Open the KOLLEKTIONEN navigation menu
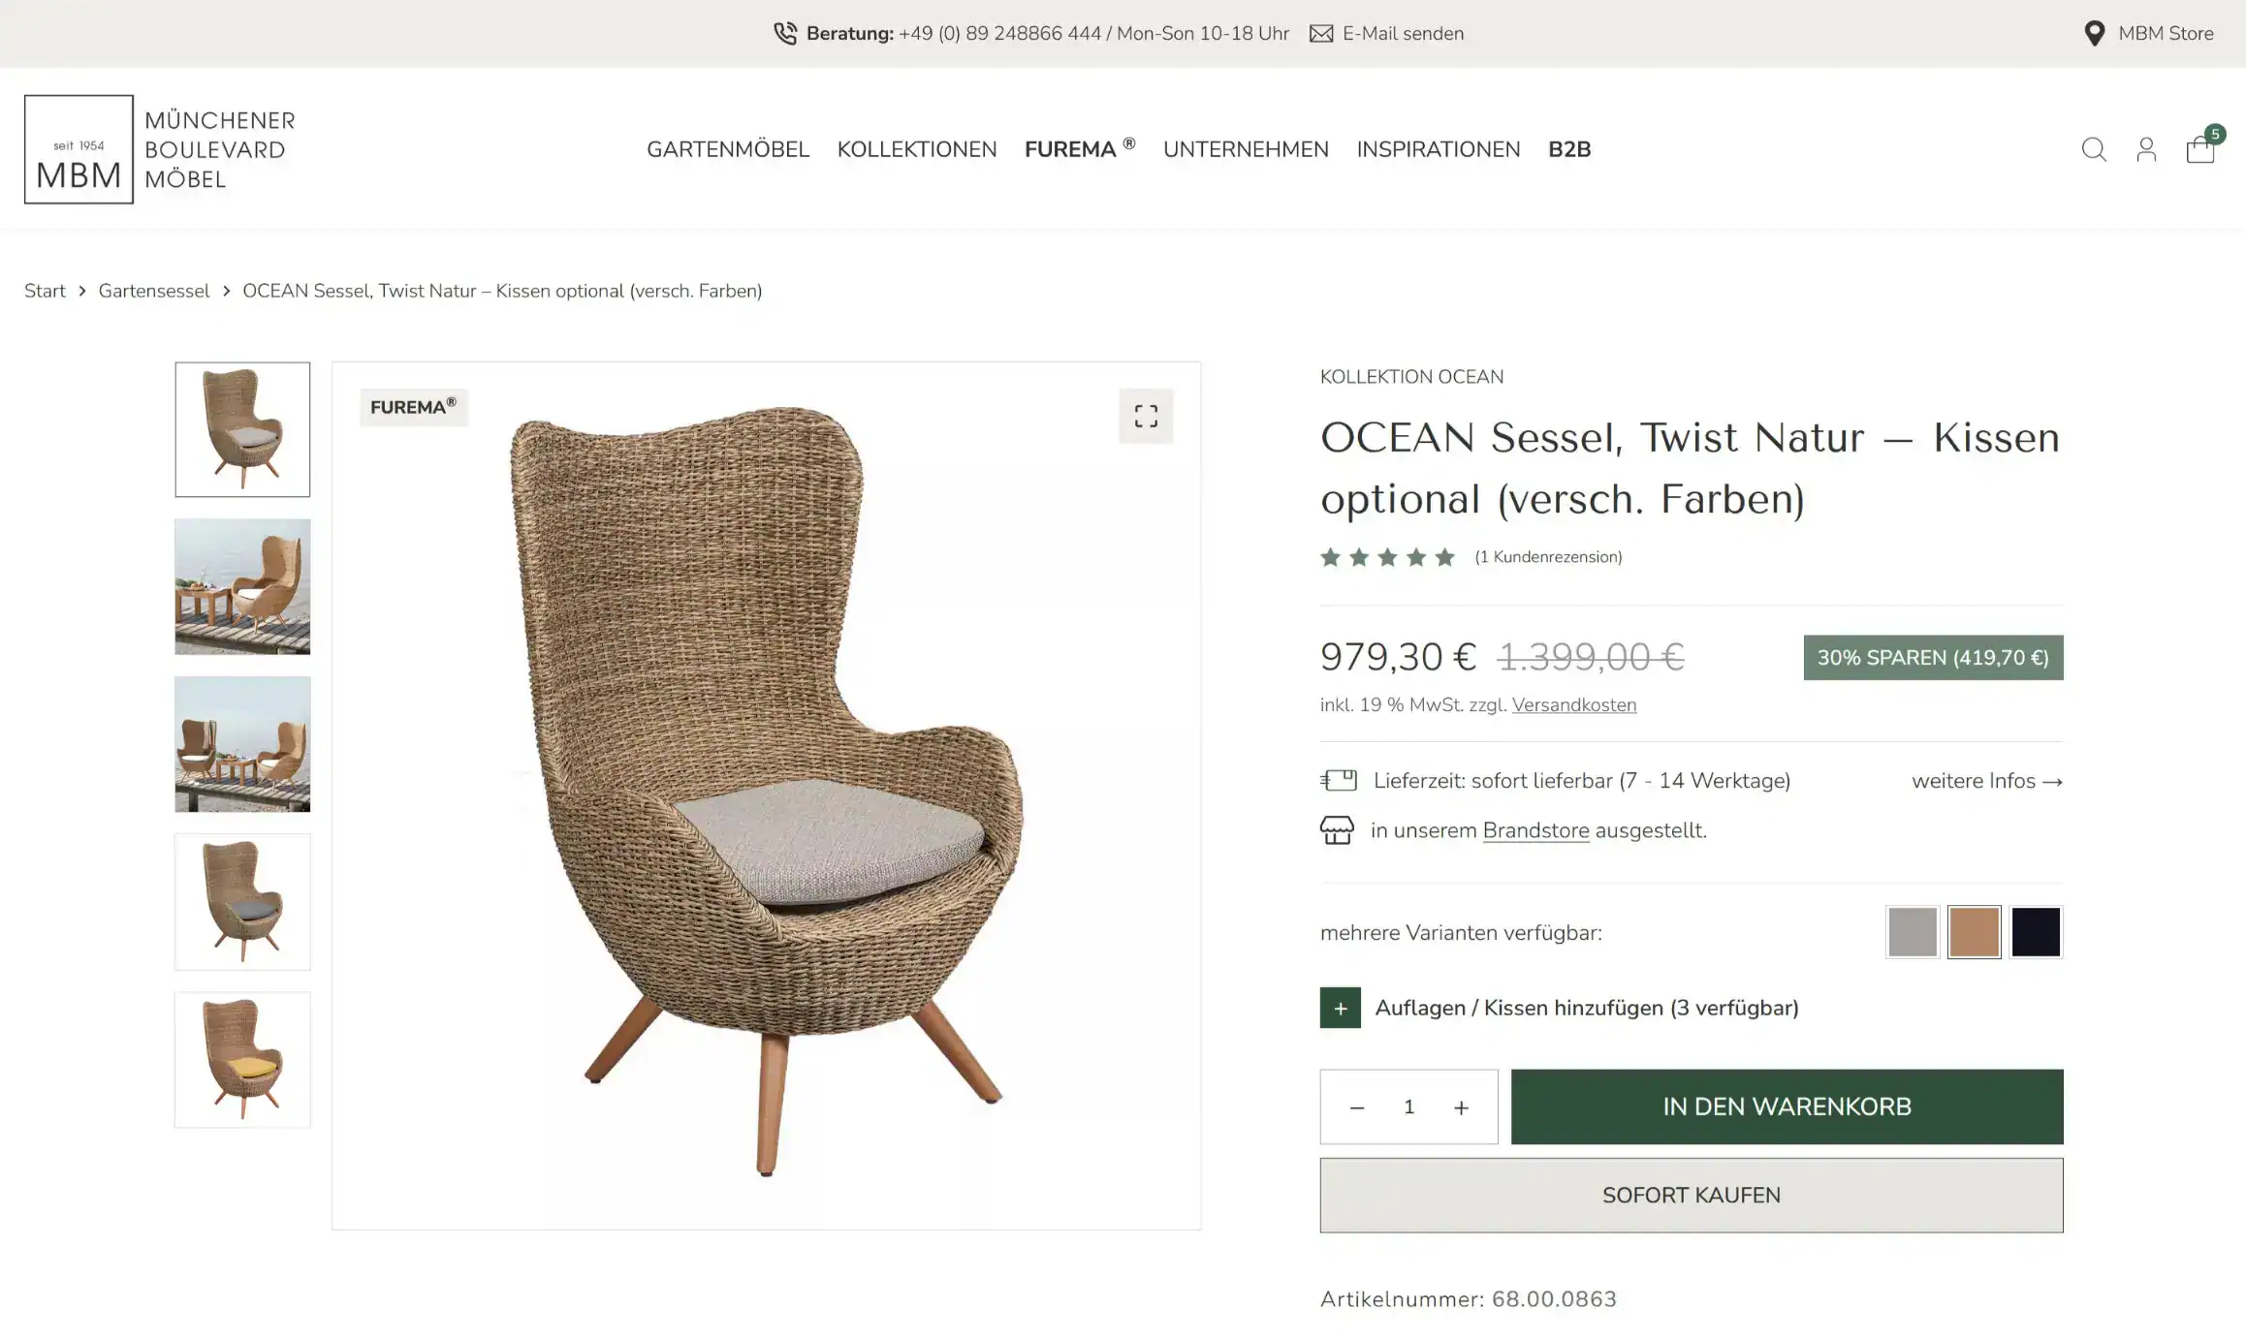The width and height of the screenshot is (2246, 1339). coord(917,149)
